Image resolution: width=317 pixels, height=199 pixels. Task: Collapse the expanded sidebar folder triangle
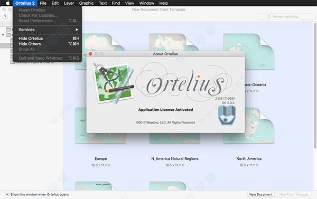click(x=3, y=35)
